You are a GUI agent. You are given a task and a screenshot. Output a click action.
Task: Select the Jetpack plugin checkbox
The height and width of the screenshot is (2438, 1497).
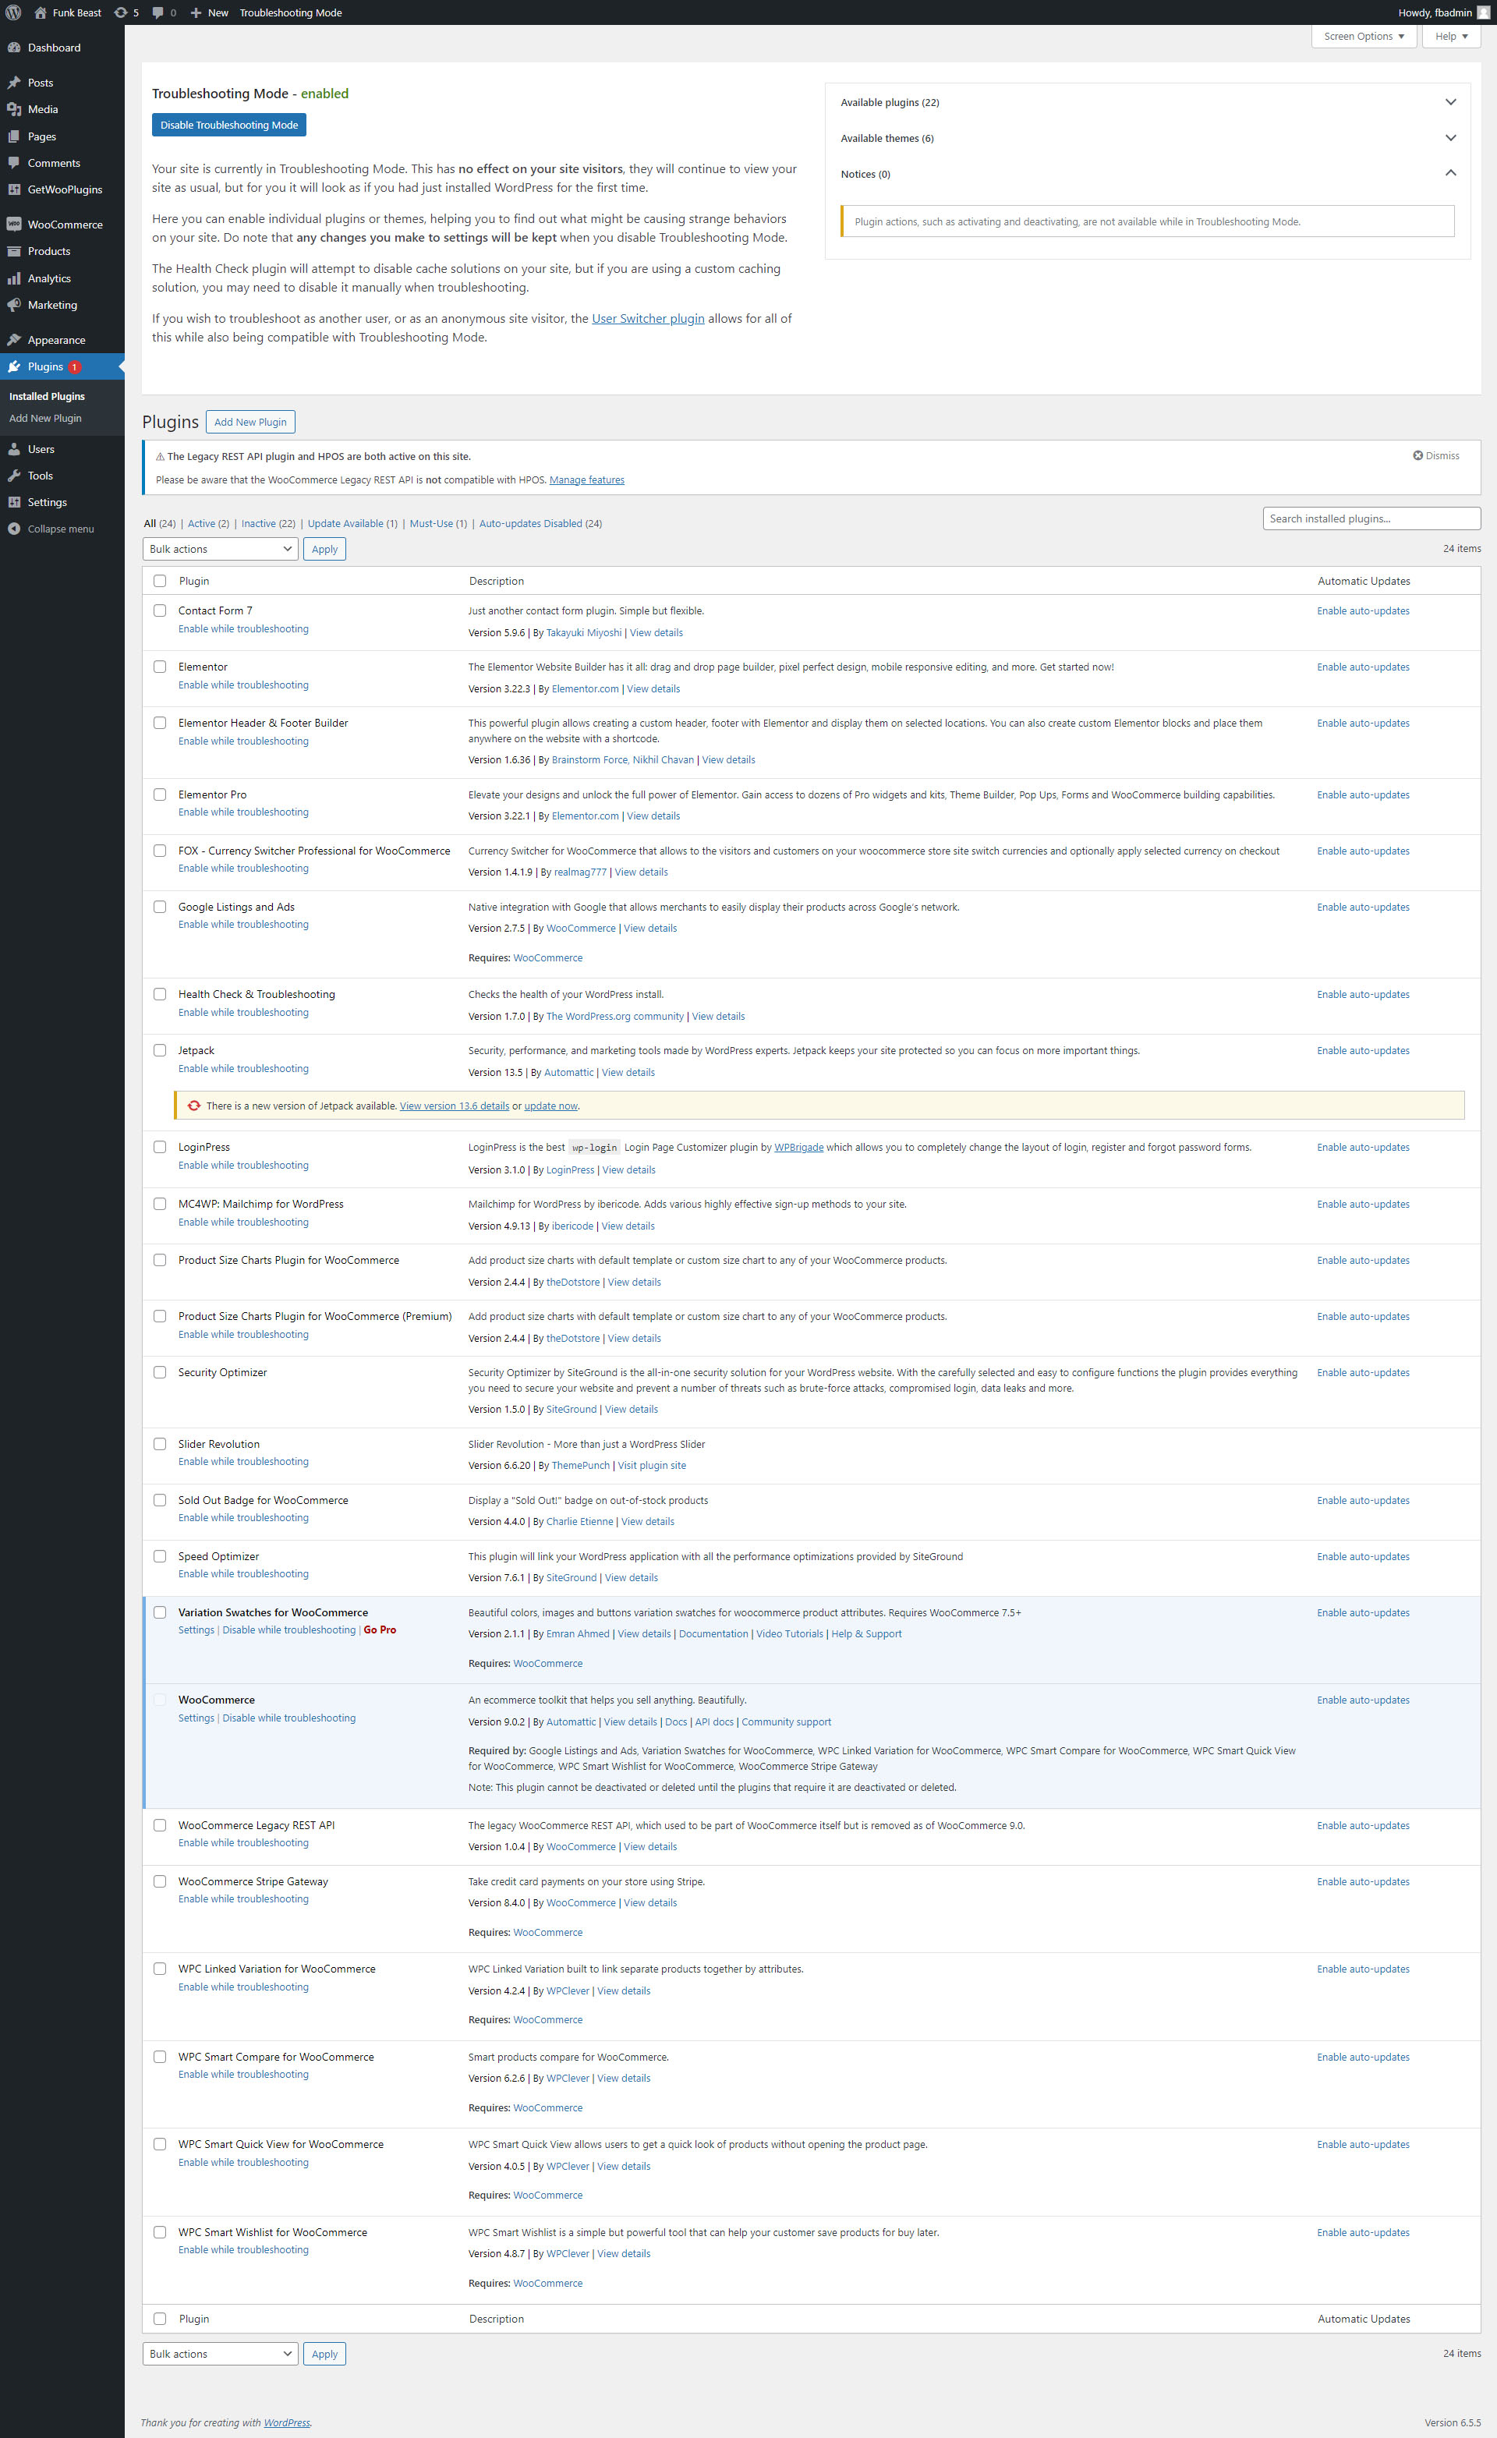[159, 1050]
